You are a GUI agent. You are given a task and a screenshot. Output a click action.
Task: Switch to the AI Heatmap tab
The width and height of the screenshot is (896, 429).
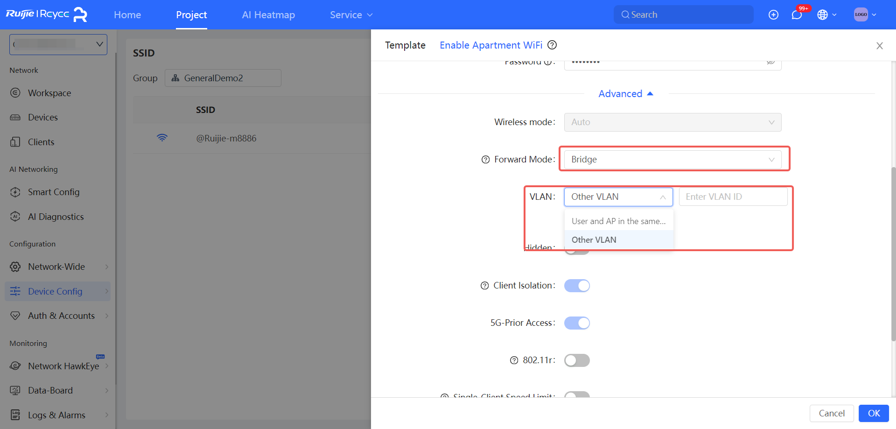pos(268,15)
